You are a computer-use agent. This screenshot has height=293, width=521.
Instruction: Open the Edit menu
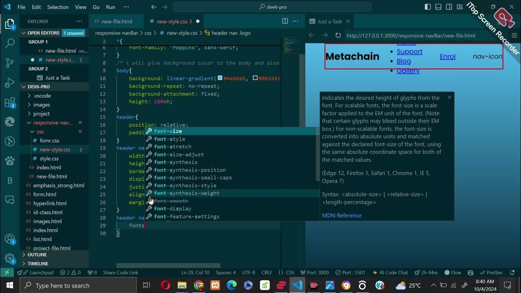pyautogui.click(x=36, y=7)
